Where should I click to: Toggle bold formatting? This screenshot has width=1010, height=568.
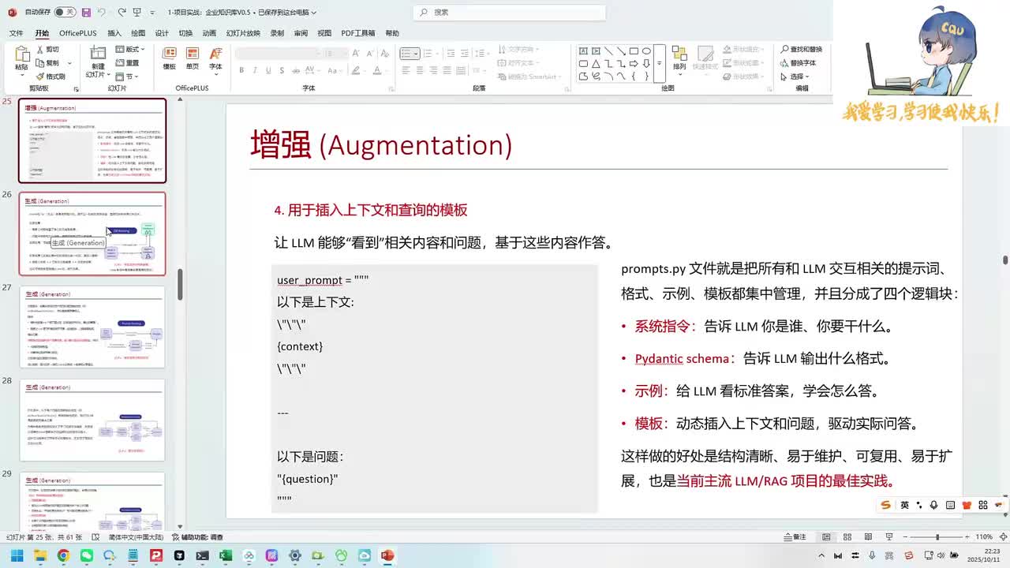[241, 70]
